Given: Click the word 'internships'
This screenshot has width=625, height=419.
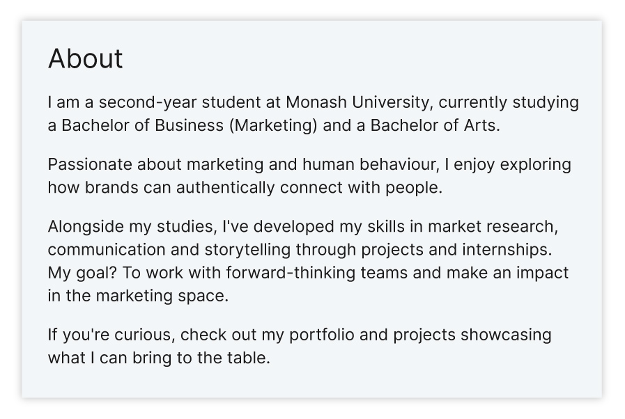Looking at the screenshot, I should (505, 250).
